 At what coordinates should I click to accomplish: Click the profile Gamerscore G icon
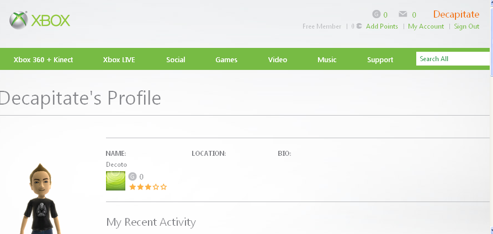[132, 177]
